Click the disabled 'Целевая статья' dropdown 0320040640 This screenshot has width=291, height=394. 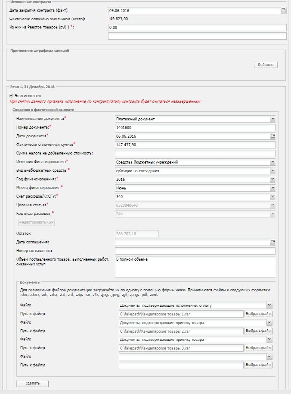195,205
